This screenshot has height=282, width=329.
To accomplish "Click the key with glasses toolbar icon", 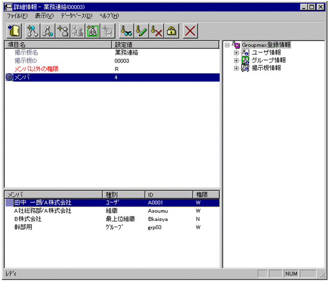I will coord(127,32).
